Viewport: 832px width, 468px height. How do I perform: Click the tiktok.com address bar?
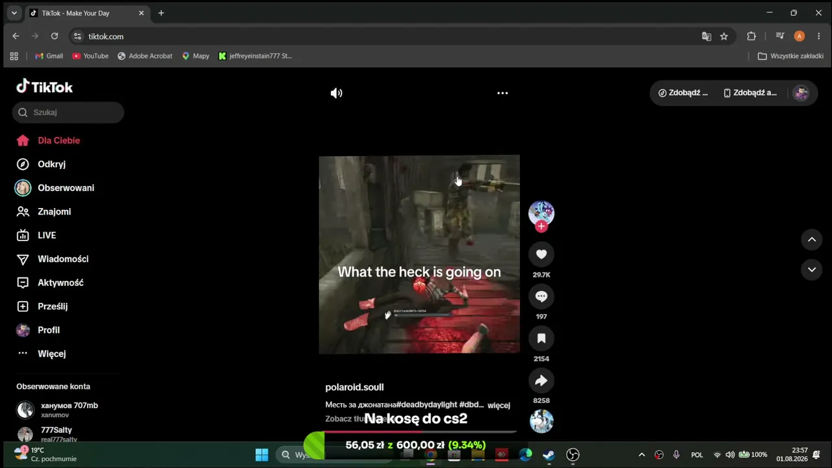click(x=390, y=36)
